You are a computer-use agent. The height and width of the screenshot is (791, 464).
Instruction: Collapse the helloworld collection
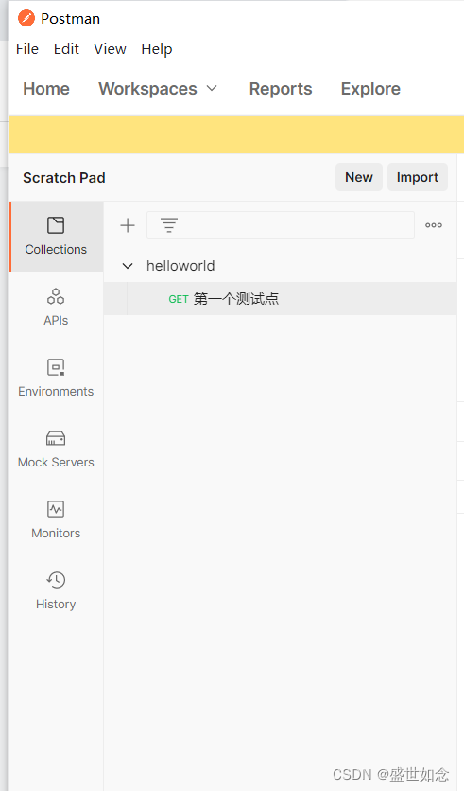(128, 266)
